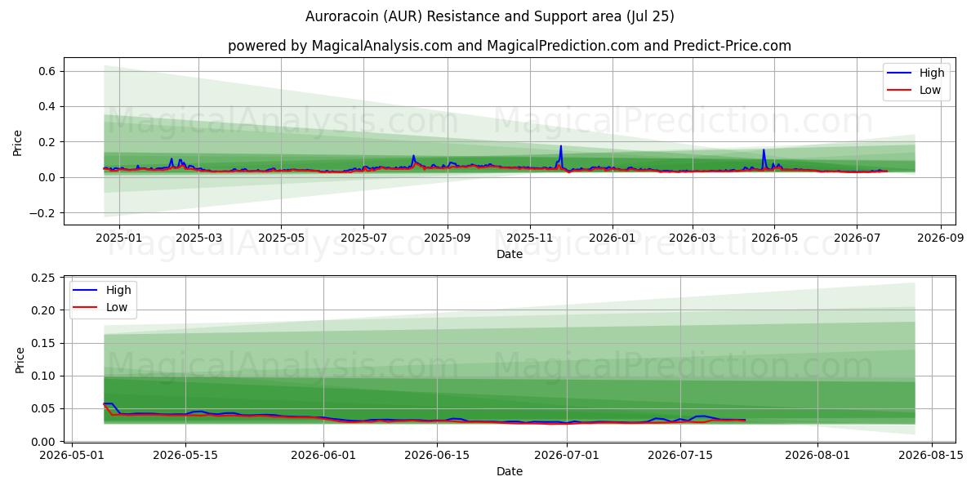Click the '2025-11' x-axis tick label

click(529, 240)
